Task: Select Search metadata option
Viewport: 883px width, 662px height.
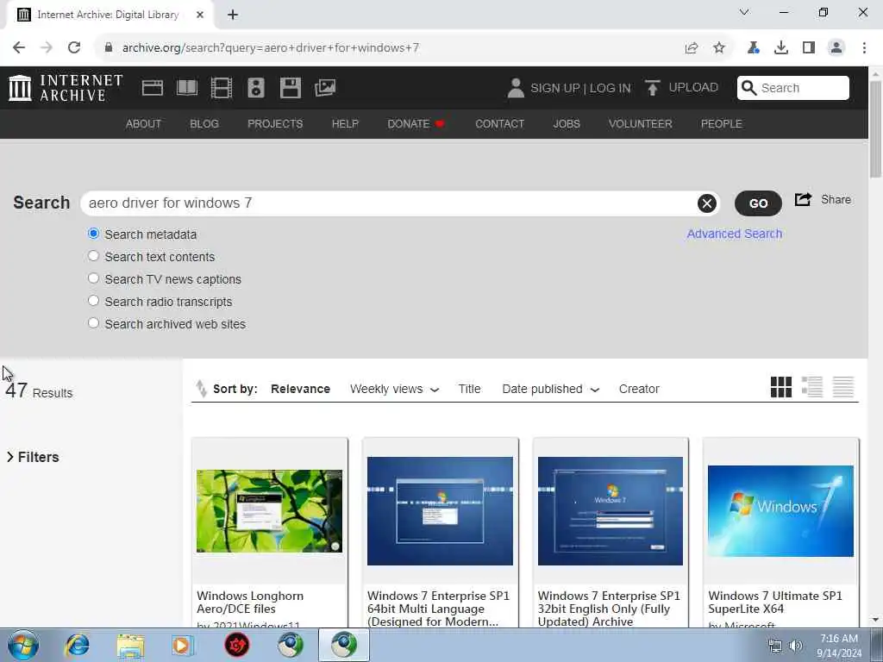Action: coord(93,233)
